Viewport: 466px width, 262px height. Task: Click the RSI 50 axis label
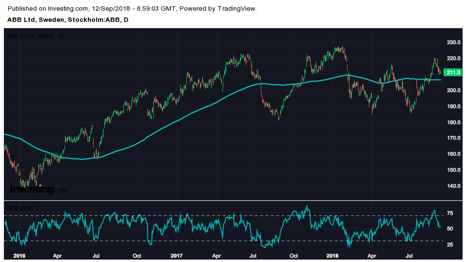pos(450,229)
